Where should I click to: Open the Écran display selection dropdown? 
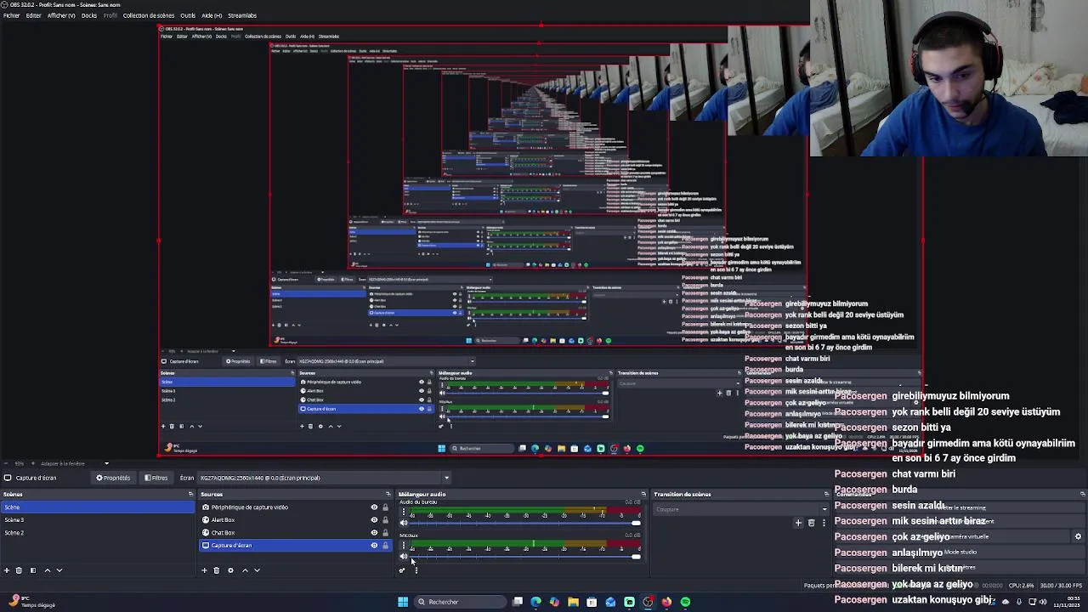[325, 478]
